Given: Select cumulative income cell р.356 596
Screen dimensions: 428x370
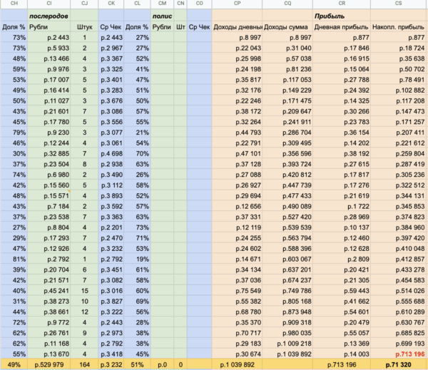Looking at the screenshot, I should tap(287, 153).
